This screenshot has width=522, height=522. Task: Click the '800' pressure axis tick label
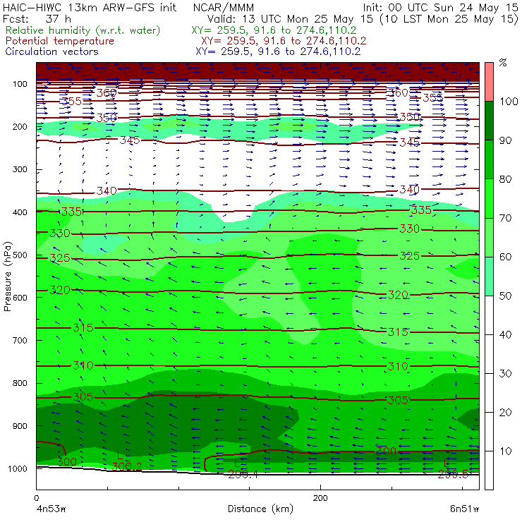click(x=20, y=383)
